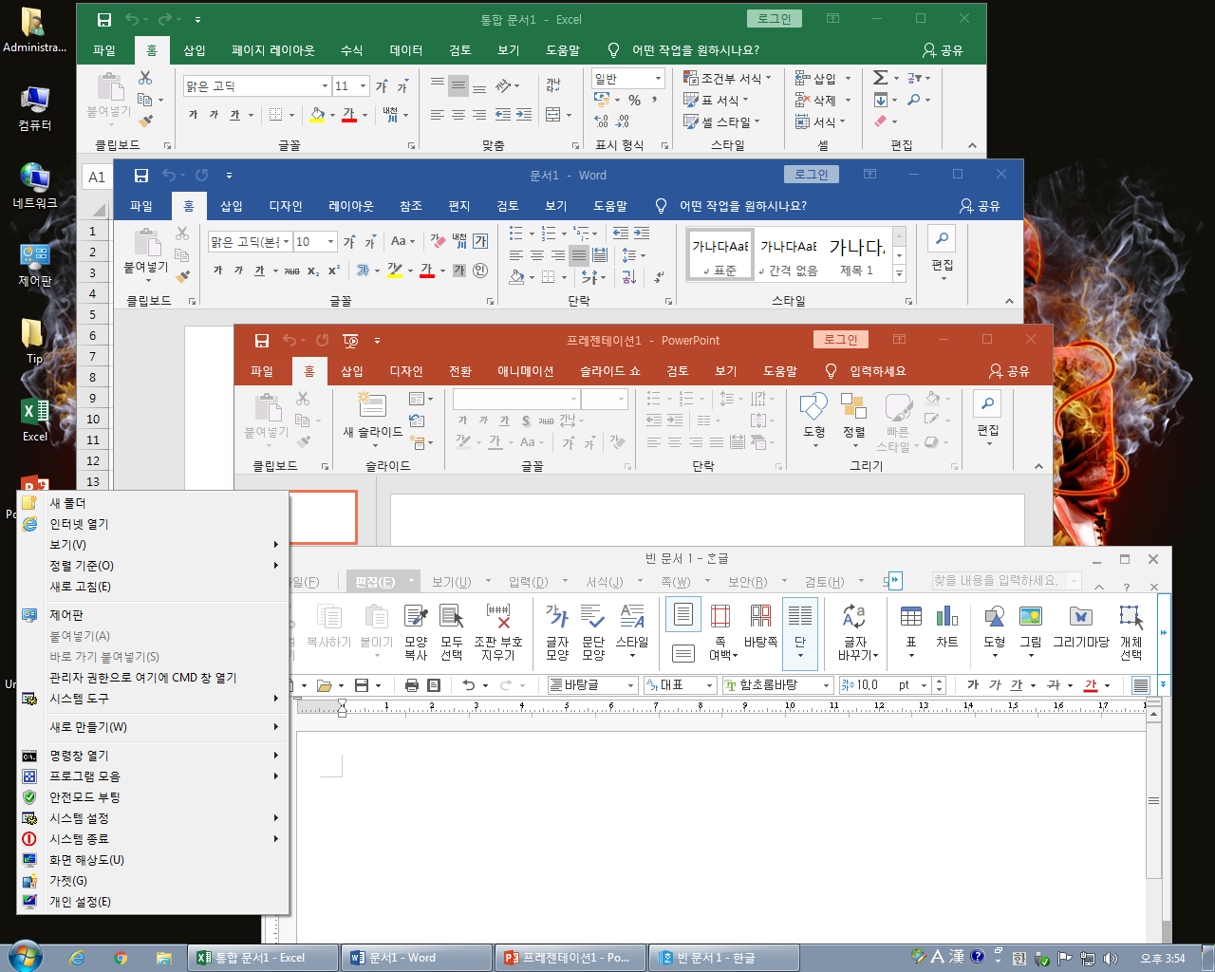Toggle wrap text in the Excel alignment group

(553, 85)
